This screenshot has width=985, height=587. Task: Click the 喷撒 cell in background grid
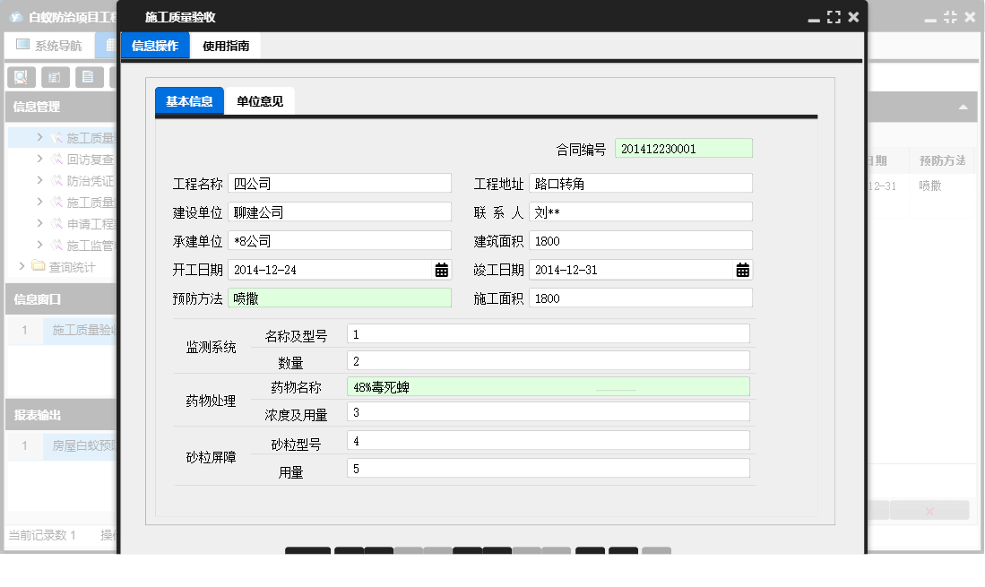point(929,186)
